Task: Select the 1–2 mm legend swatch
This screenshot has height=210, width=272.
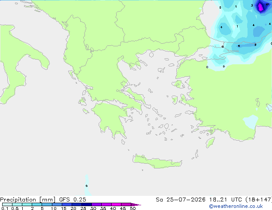Action: [27, 204]
